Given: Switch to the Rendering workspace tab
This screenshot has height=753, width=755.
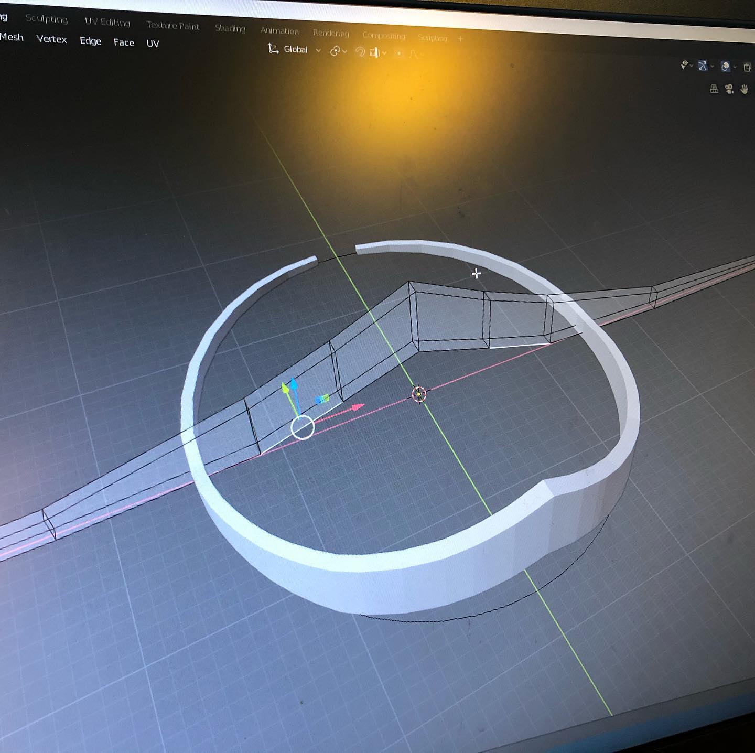Looking at the screenshot, I should tap(331, 33).
